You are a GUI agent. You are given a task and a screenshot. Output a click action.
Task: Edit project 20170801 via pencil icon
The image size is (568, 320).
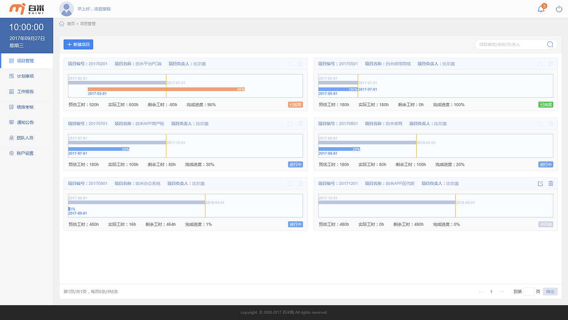[540, 124]
